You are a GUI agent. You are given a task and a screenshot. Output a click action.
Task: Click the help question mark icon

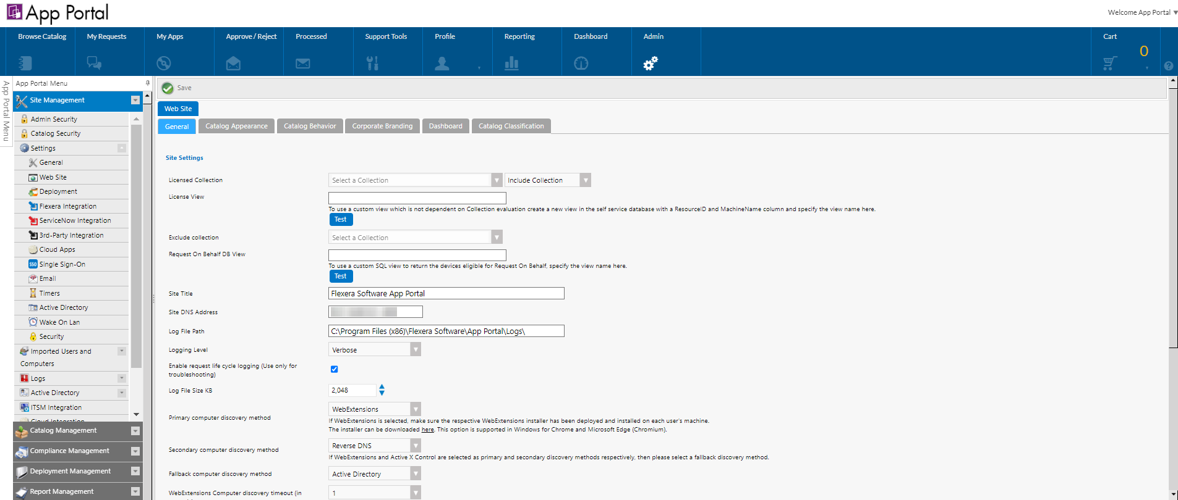(1168, 66)
